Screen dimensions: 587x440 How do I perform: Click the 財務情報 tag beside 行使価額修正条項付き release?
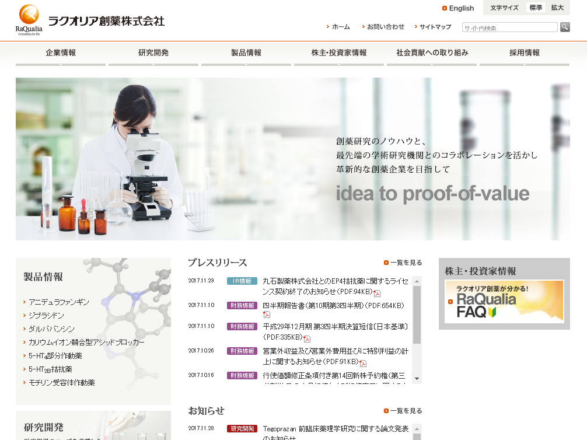(x=242, y=376)
